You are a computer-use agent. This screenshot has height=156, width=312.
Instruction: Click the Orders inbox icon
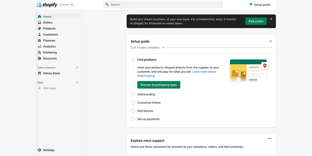(40, 23)
